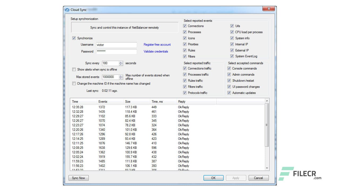Toggle the Urls event checkbox

pos(232,26)
